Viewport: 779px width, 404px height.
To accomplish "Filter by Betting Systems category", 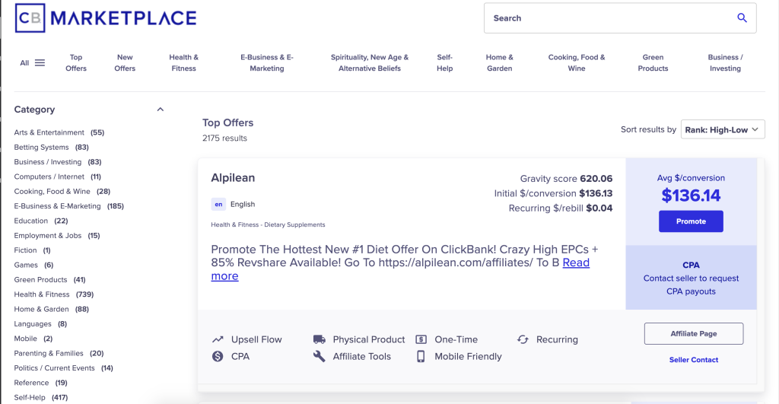I will coord(51,147).
